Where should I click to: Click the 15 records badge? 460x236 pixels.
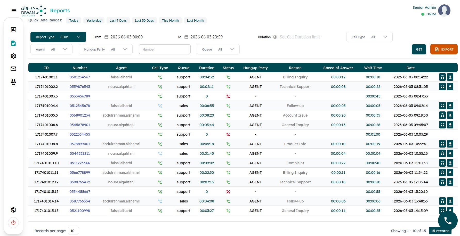coord(440,231)
